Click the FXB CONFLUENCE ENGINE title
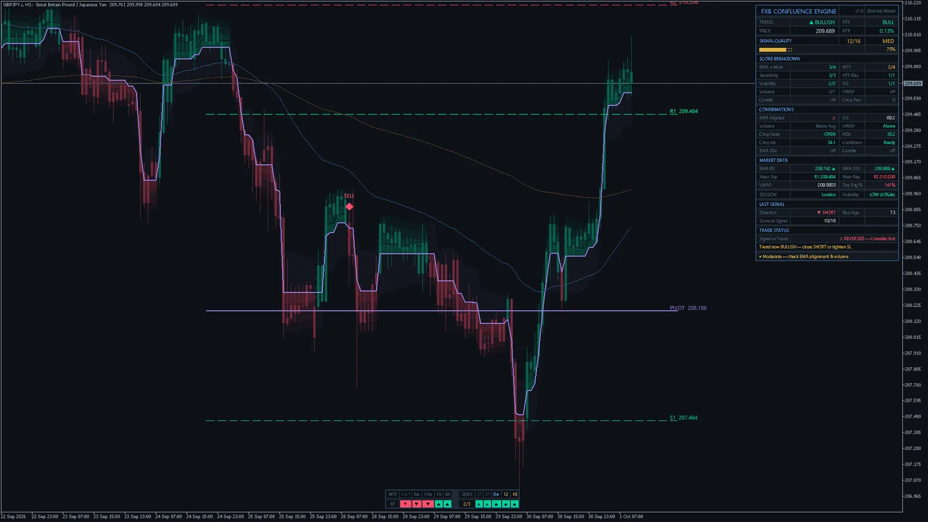The image size is (928, 522). pos(799,11)
